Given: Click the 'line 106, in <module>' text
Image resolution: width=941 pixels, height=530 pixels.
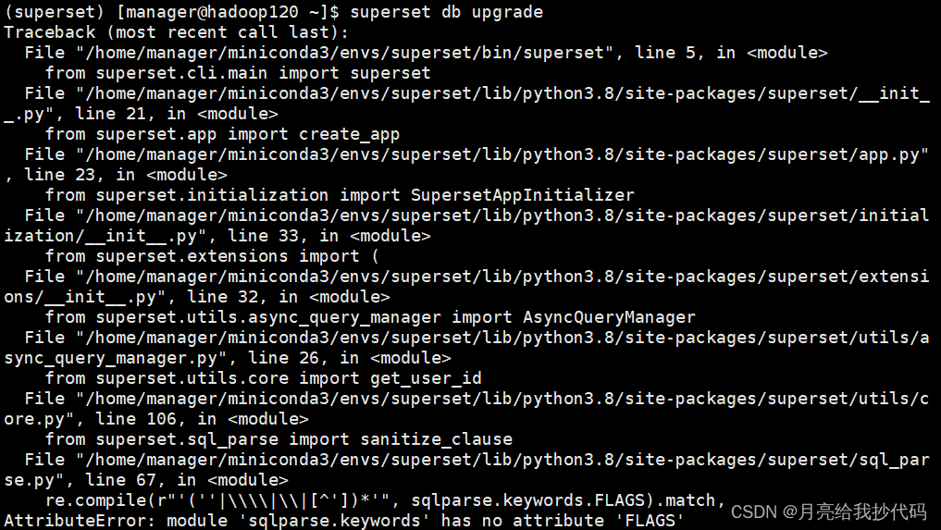Looking at the screenshot, I should (202, 419).
